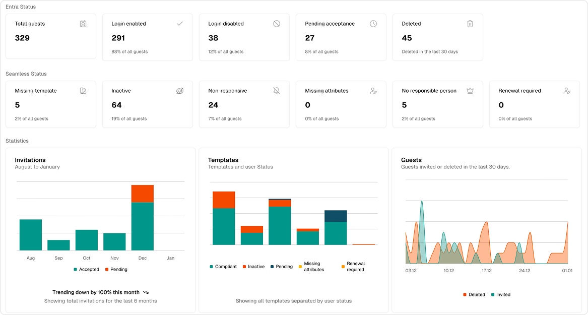Viewport: 588px width, 315px height.
Task: Click the template icon on Missing template card
Action: [83, 91]
